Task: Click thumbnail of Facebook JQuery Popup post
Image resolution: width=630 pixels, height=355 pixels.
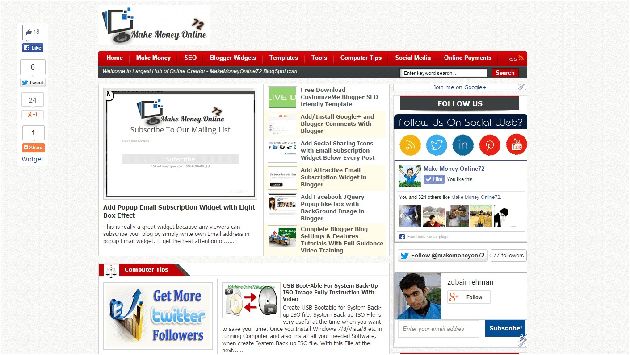Action: pos(282,205)
